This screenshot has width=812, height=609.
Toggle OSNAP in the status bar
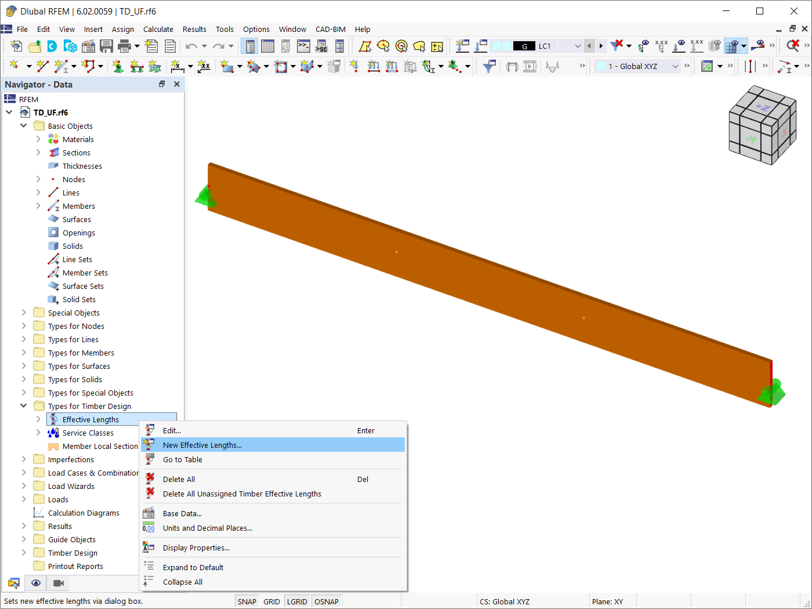pyautogui.click(x=327, y=601)
